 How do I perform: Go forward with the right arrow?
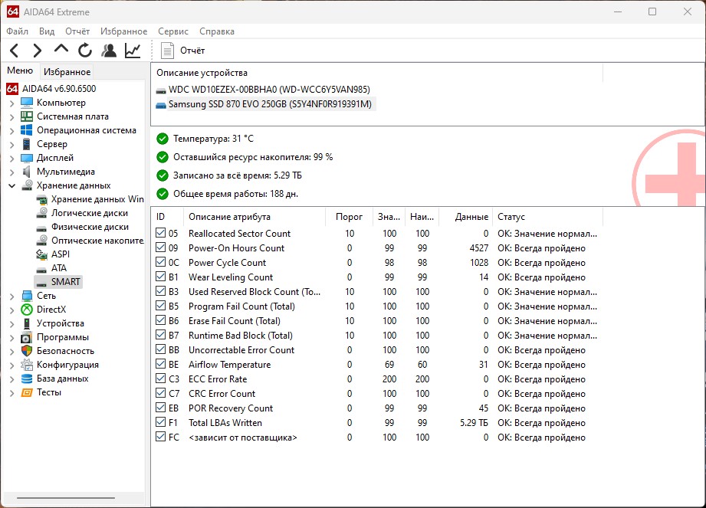point(38,51)
